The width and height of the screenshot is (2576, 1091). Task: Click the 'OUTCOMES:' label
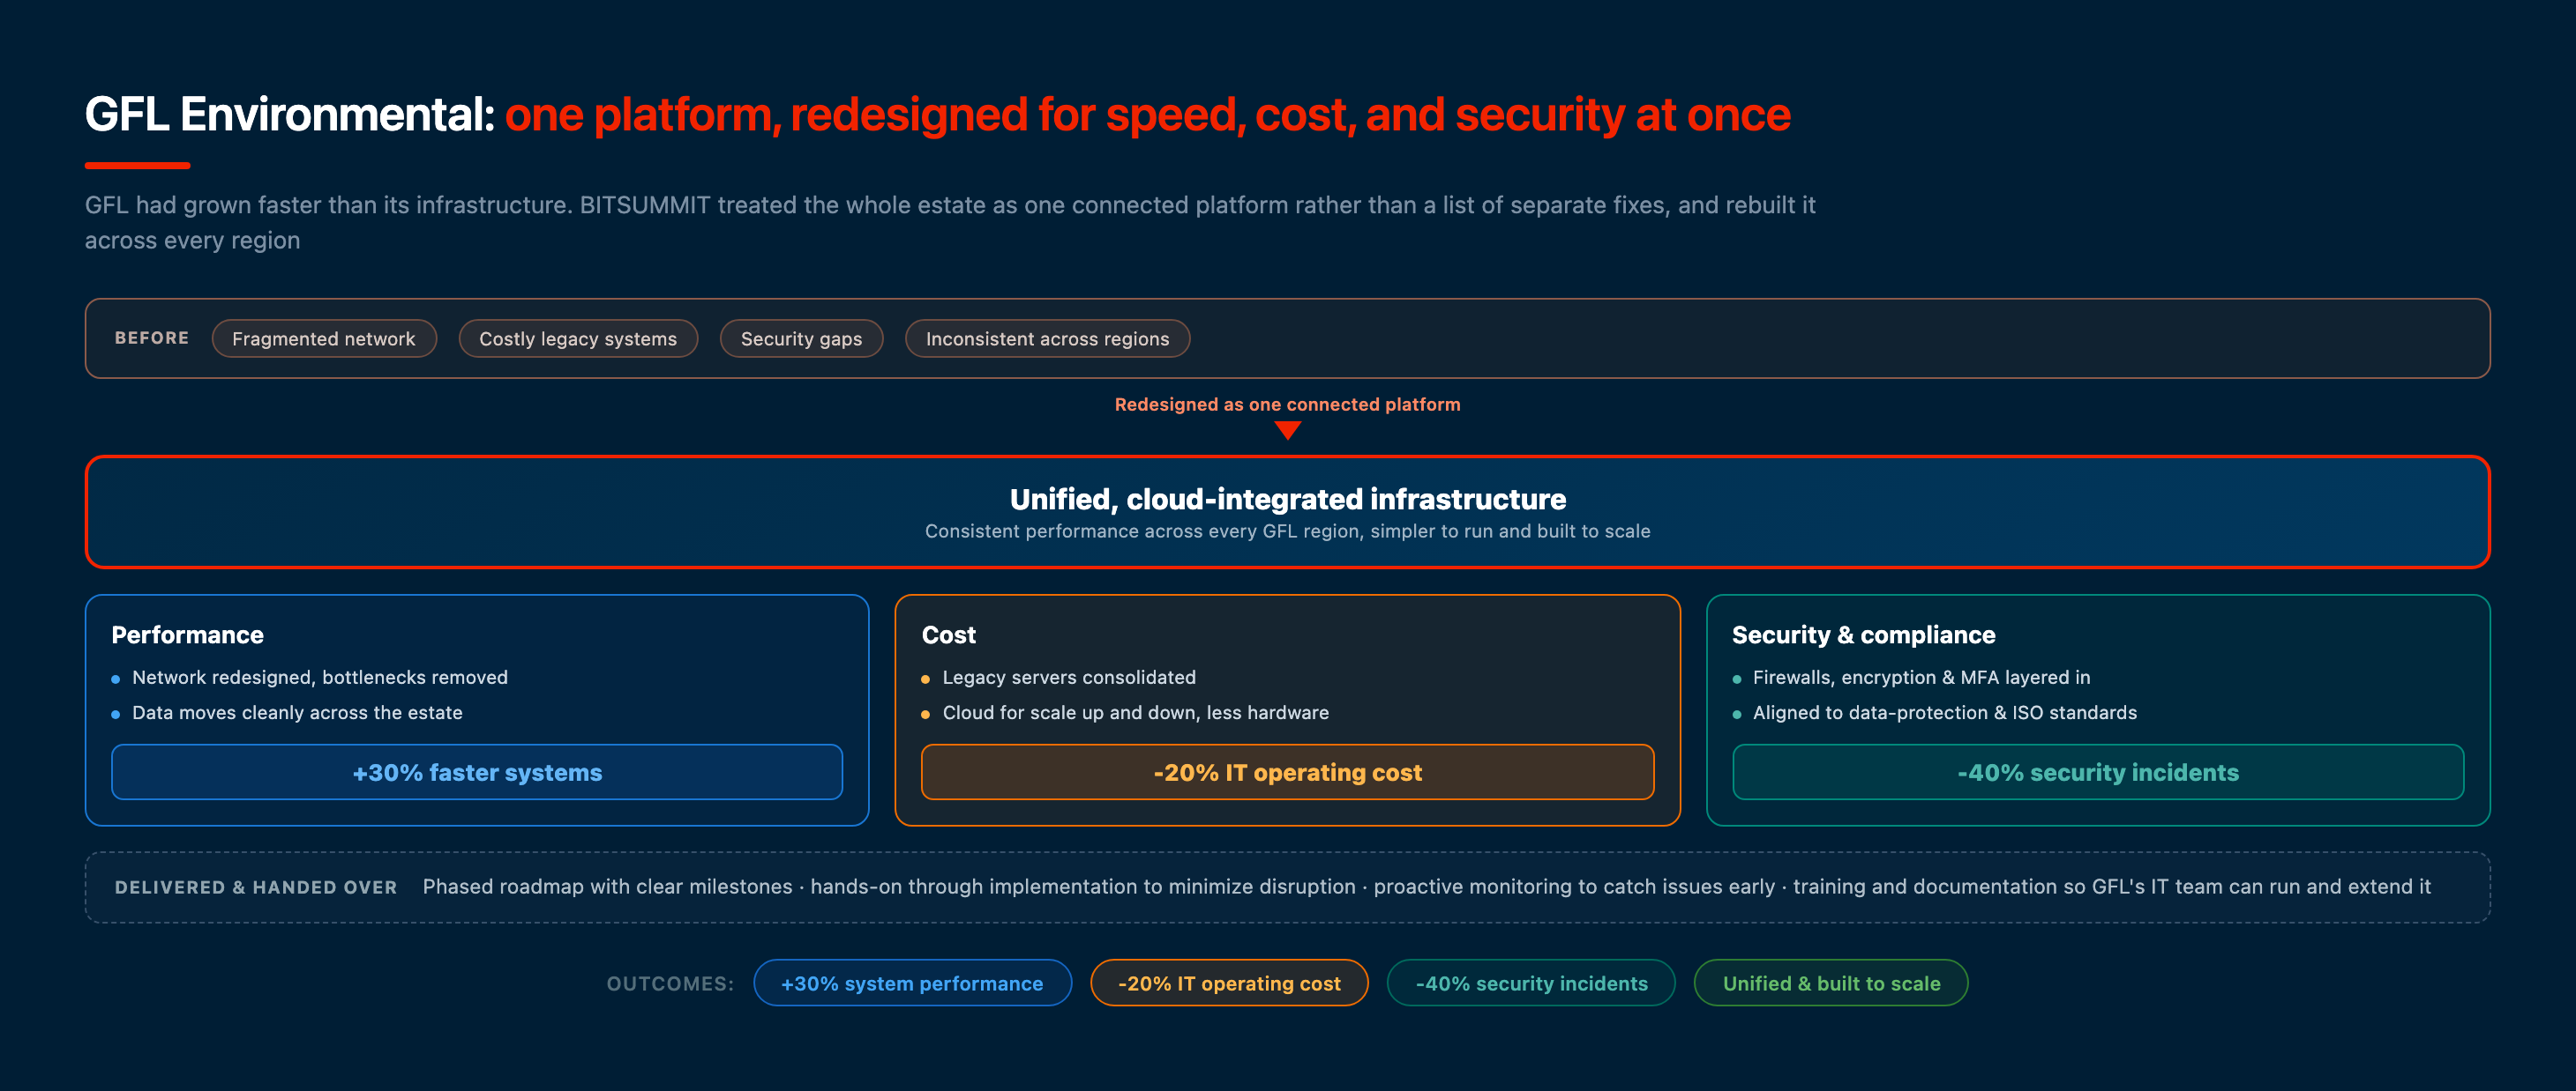point(670,984)
